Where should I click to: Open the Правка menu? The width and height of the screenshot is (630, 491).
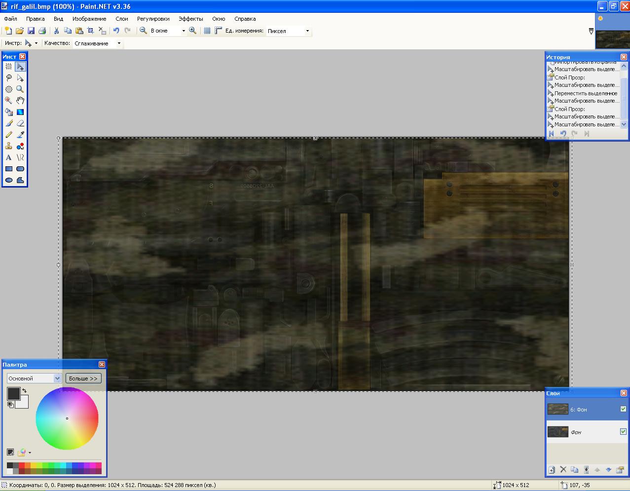tap(36, 19)
